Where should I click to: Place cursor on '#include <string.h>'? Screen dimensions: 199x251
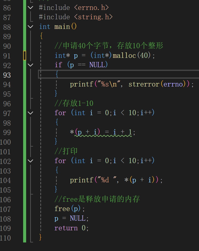click(x=76, y=17)
